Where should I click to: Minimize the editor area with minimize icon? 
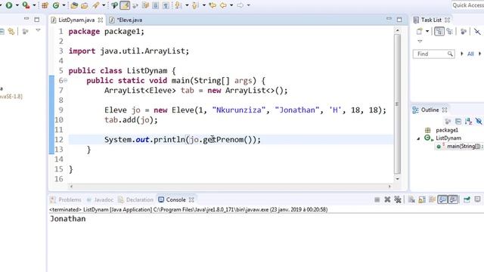389,19
